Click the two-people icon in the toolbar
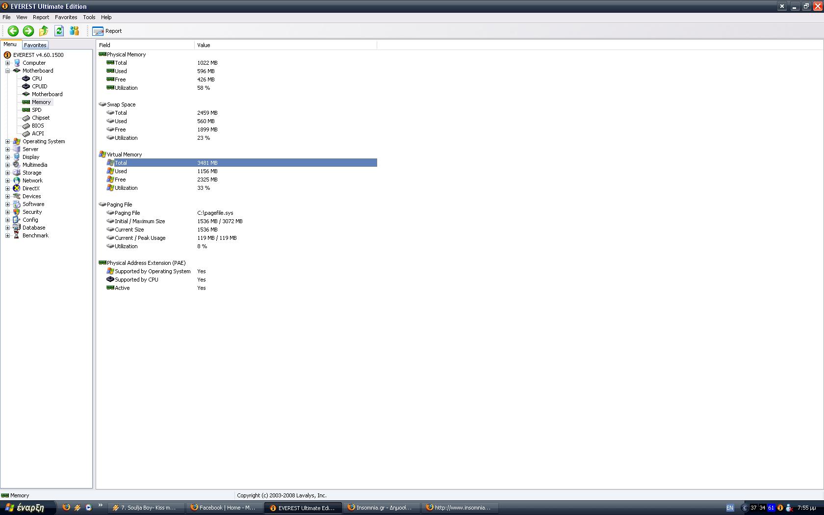Viewport: 824px width, 515px height. [x=75, y=31]
